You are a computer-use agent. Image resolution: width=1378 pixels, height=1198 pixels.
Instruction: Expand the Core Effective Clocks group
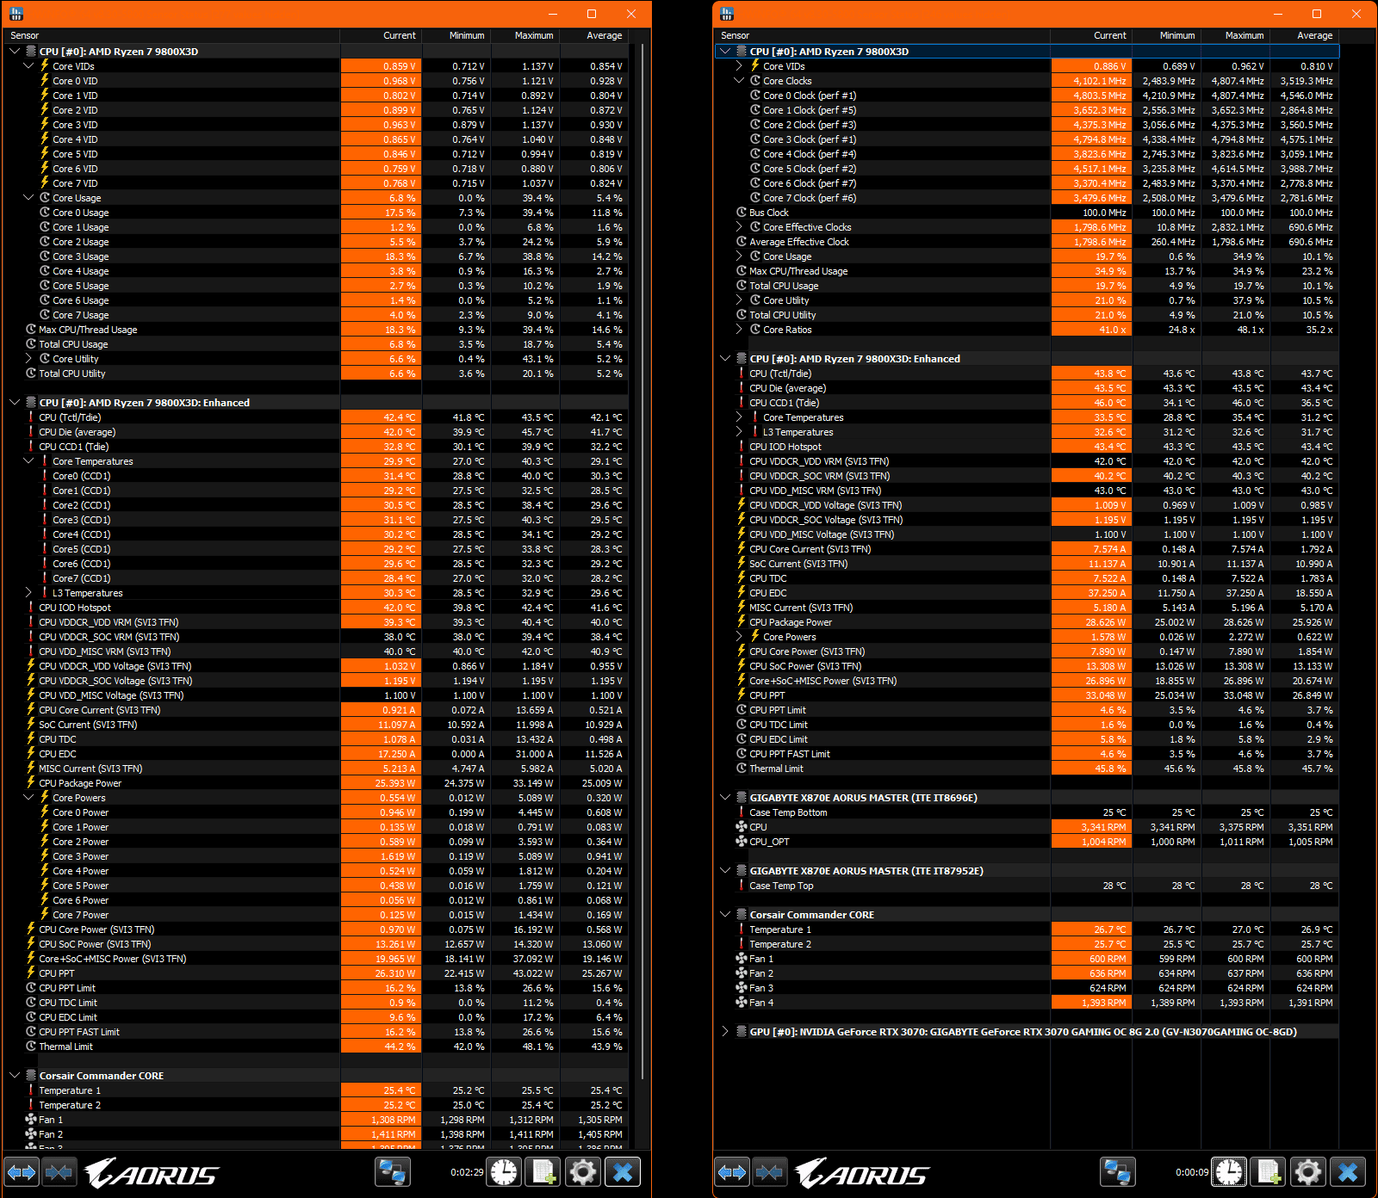pos(739,227)
